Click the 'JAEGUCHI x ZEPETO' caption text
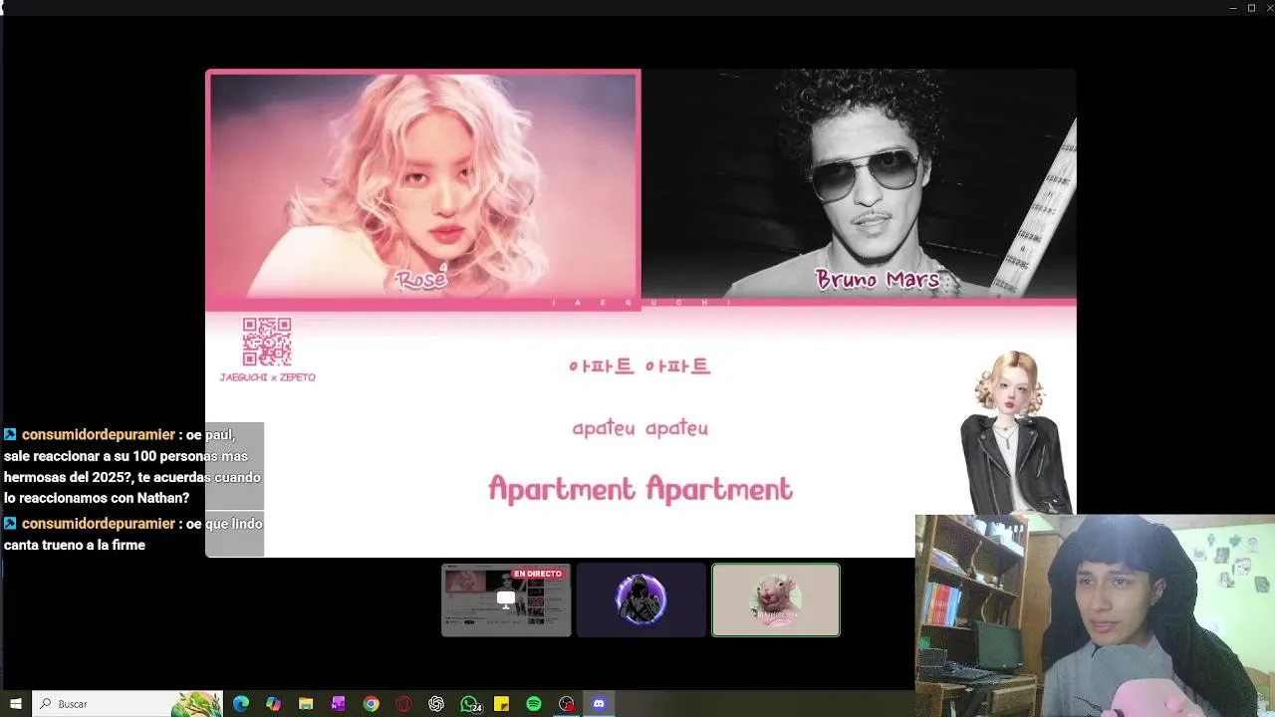The width and height of the screenshot is (1275, 717). [267, 377]
